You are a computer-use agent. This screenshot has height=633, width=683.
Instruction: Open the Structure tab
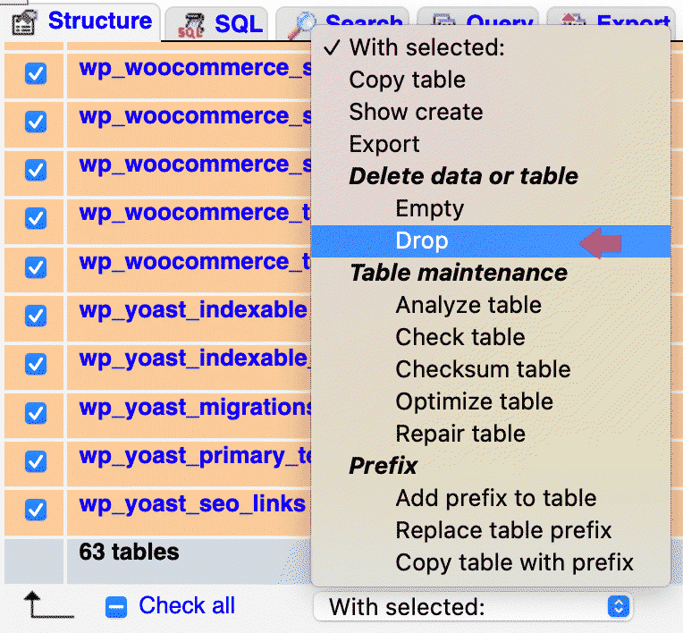click(x=100, y=21)
